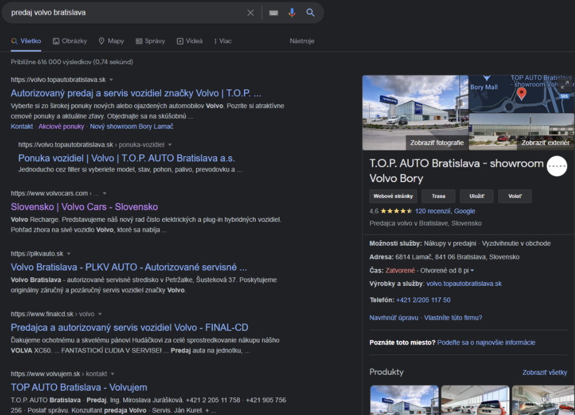Open the Videá tab
Image resolution: width=575 pixels, height=415 pixels.
coord(190,41)
